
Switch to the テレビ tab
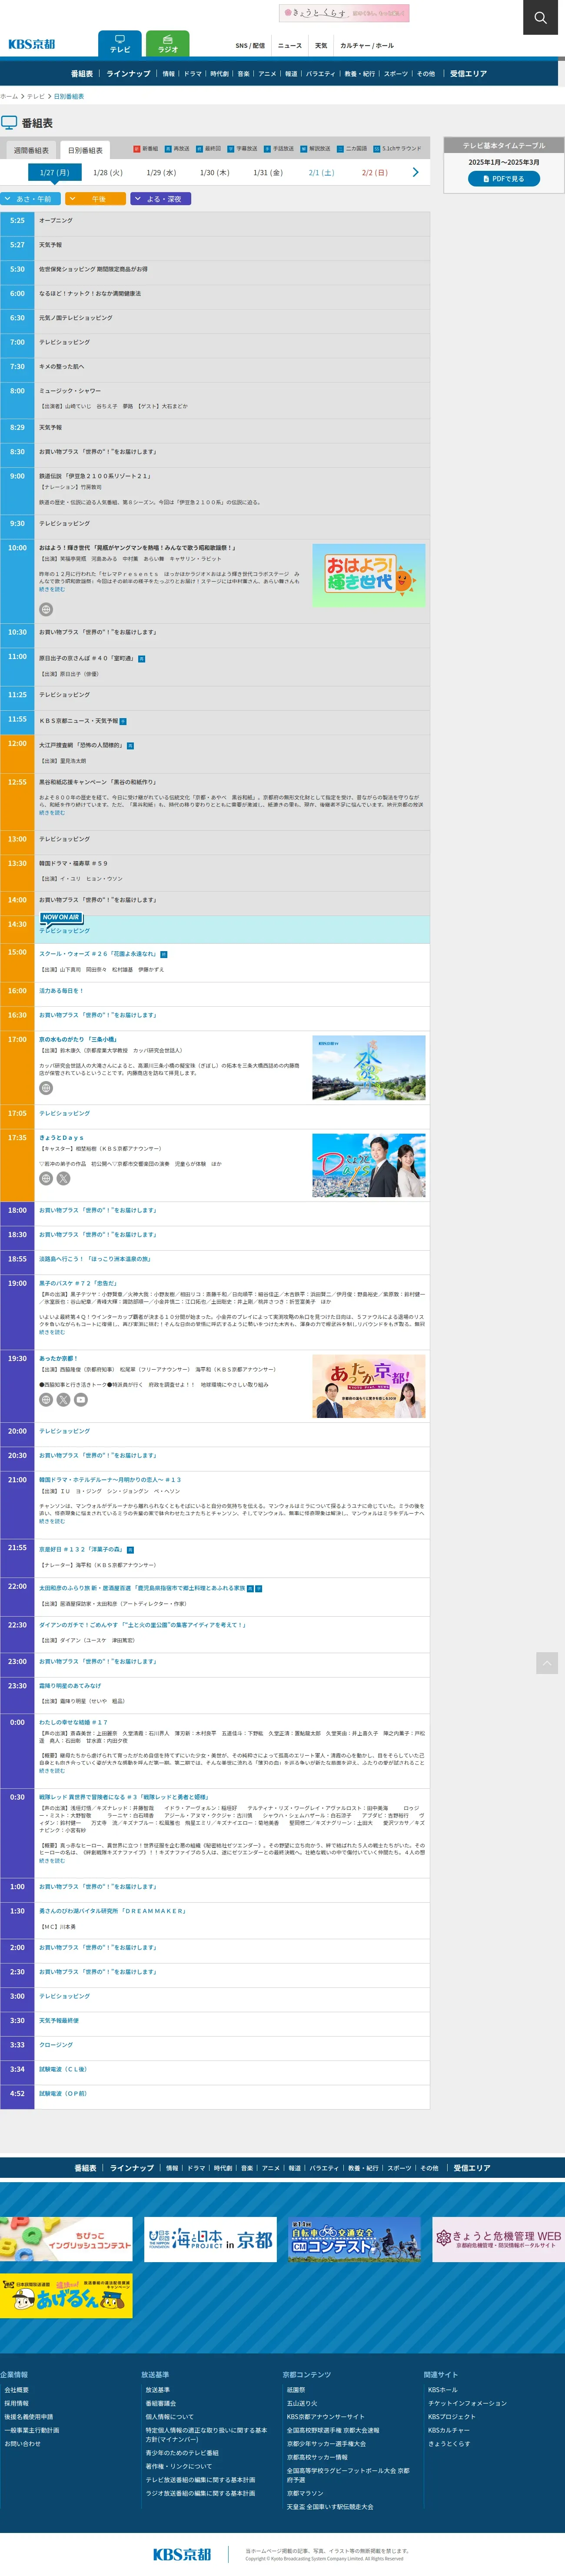120,44
